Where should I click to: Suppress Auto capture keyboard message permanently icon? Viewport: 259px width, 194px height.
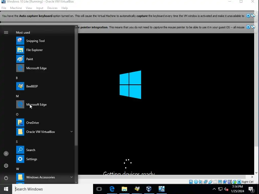coord(253,16)
